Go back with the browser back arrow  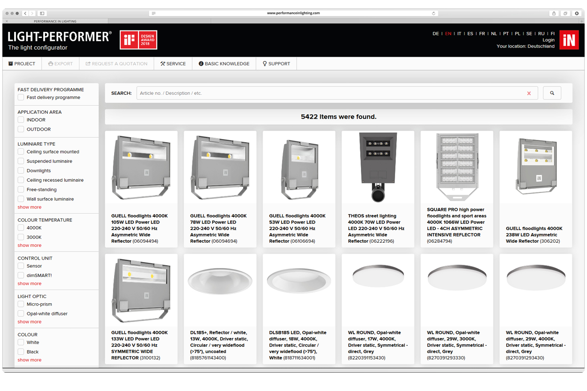(25, 13)
